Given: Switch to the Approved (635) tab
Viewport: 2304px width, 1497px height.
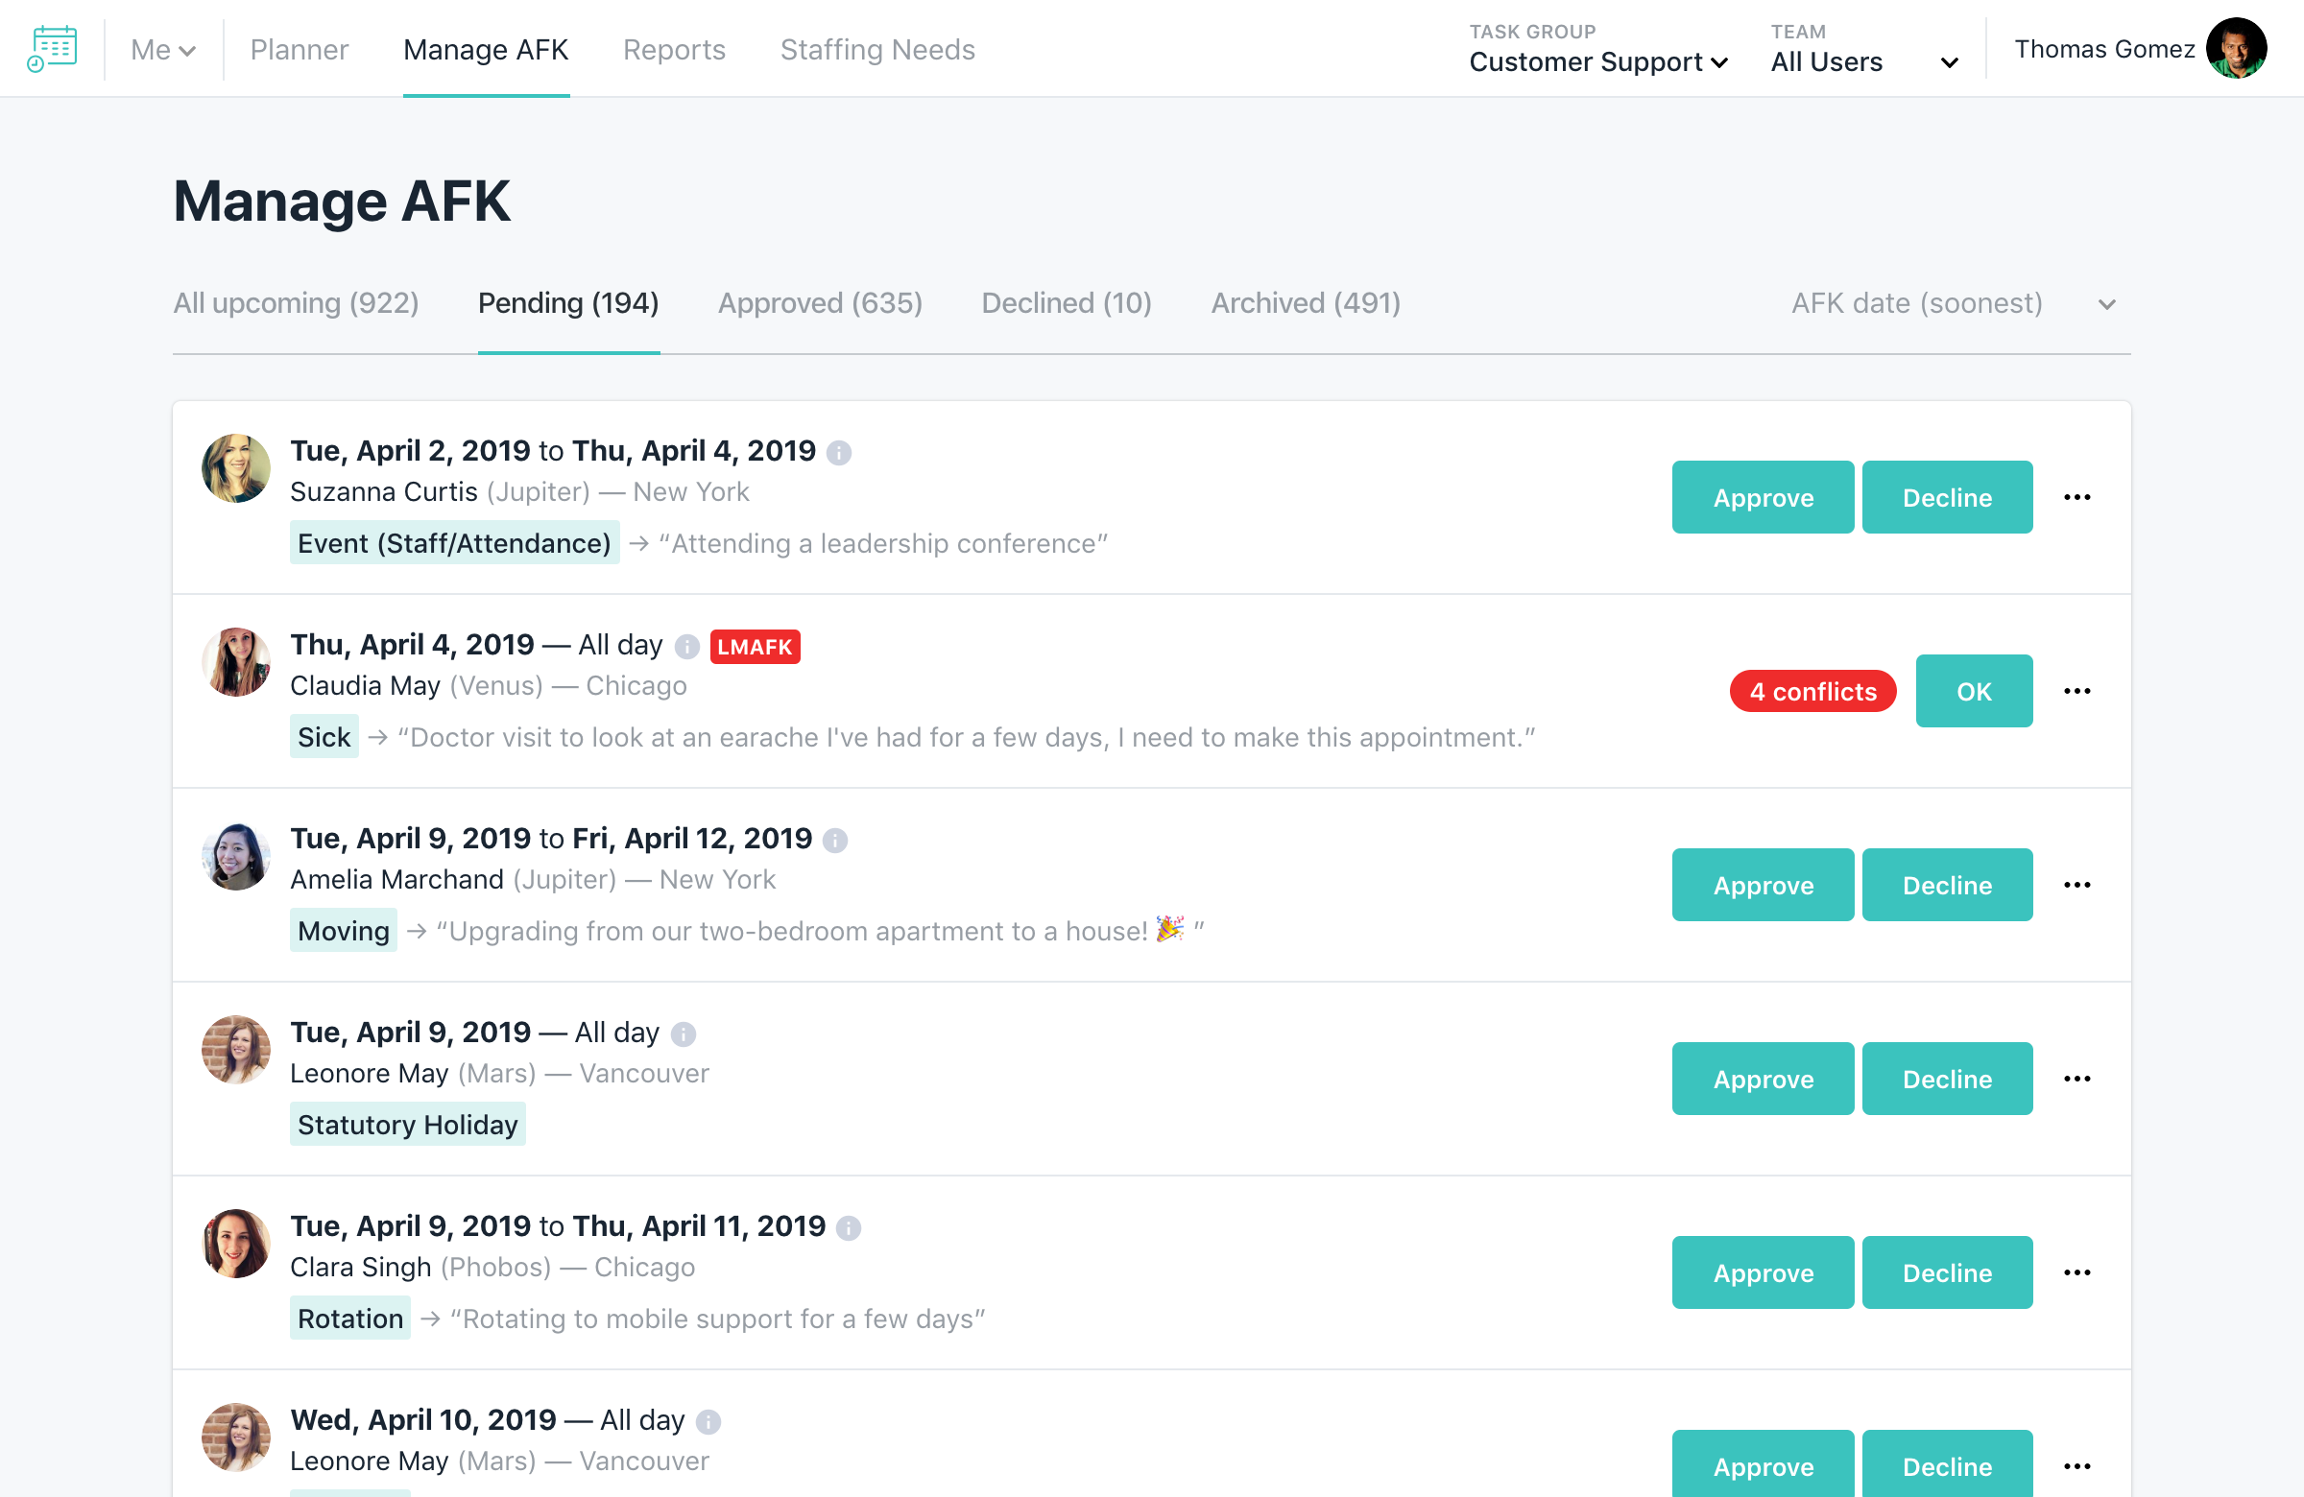Looking at the screenshot, I should tap(819, 304).
